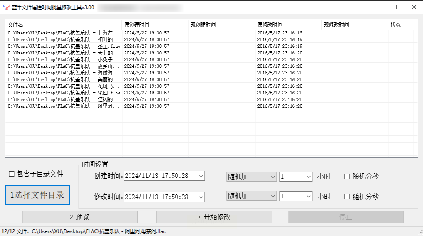Maximize the window
Viewport: 423px width, 236px height.
tap(395, 7)
